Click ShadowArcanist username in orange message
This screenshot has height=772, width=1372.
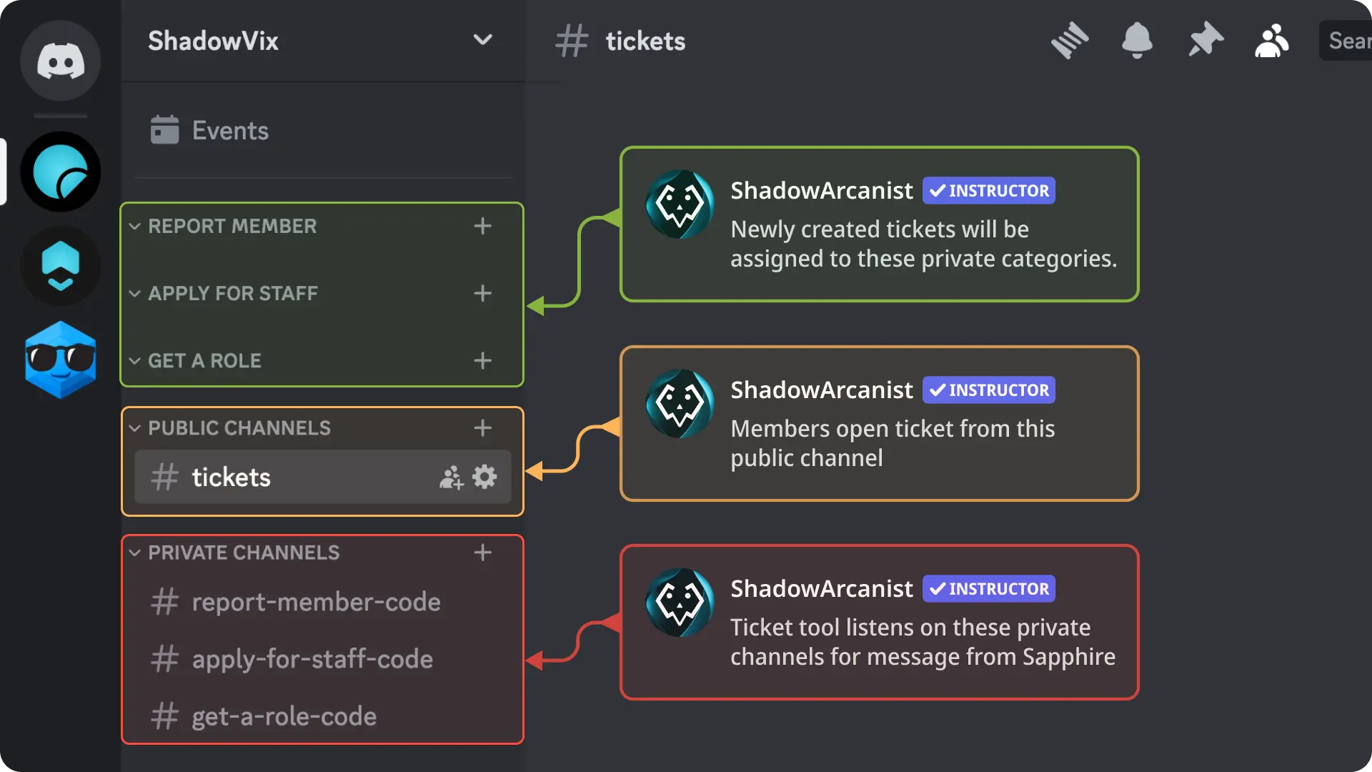(x=822, y=390)
